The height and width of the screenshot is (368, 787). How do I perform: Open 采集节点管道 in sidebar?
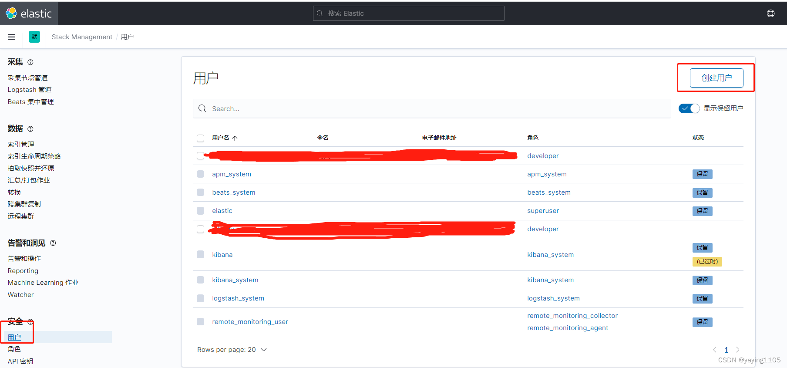(x=27, y=78)
